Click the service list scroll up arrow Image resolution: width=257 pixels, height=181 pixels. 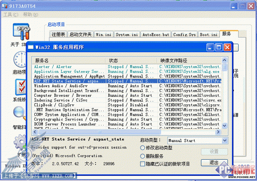pos(224,60)
